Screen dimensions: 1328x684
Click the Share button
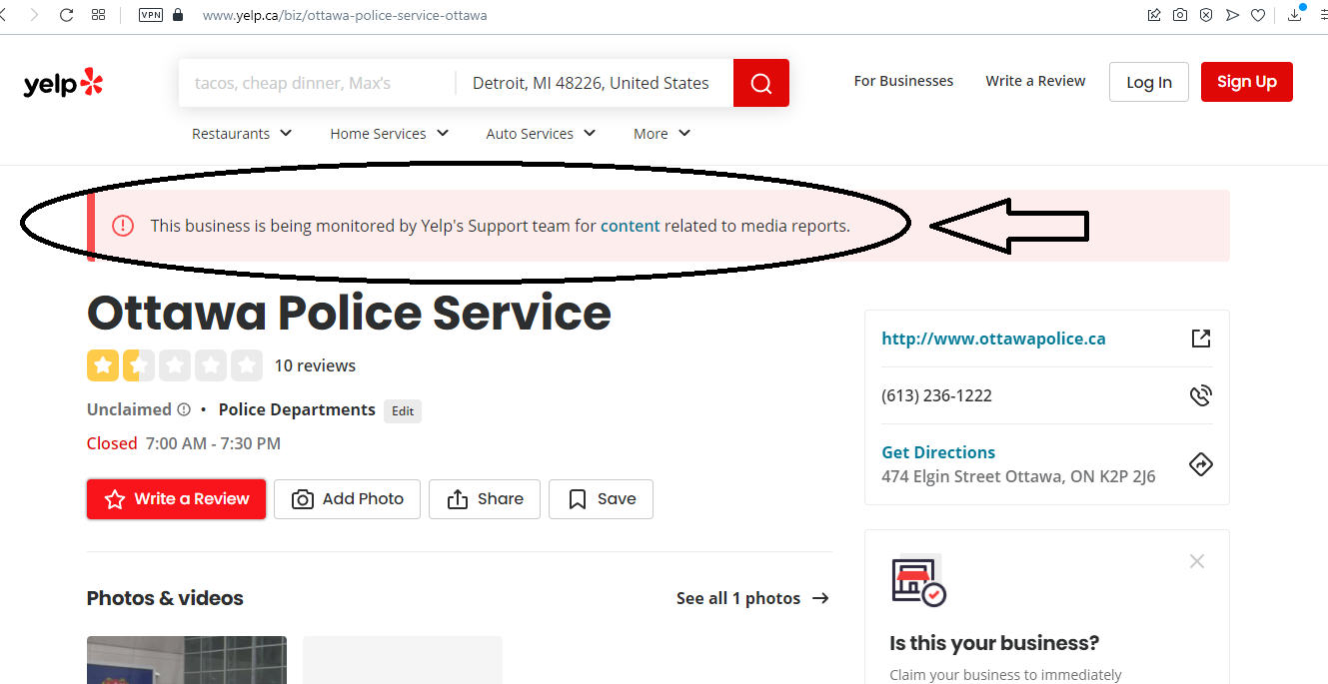click(x=485, y=499)
